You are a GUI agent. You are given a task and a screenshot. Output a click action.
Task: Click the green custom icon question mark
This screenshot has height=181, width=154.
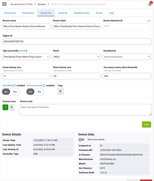click(5, 107)
